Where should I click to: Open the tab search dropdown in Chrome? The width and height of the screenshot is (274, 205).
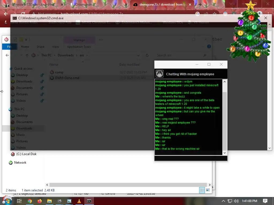coord(231,4)
